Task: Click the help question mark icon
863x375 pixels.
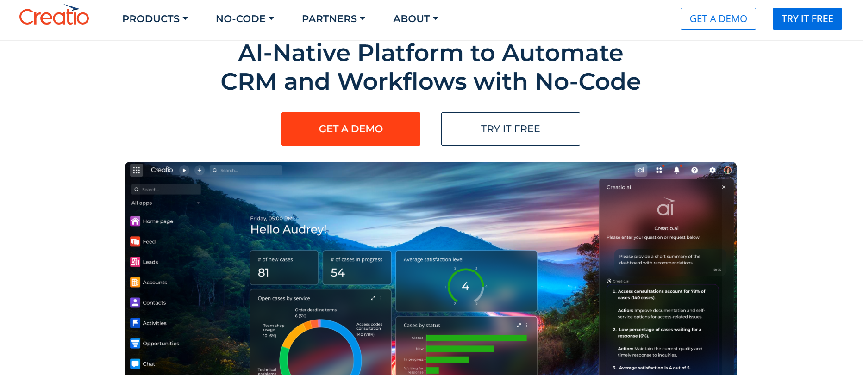Action: pyautogui.click(x=694, y=170)
